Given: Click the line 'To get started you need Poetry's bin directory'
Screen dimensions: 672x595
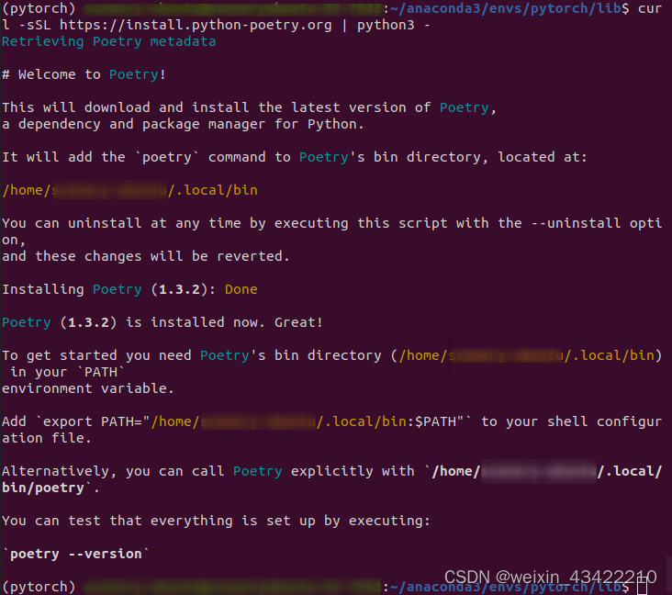Looking at the screenshot, I should click(331, 355).
